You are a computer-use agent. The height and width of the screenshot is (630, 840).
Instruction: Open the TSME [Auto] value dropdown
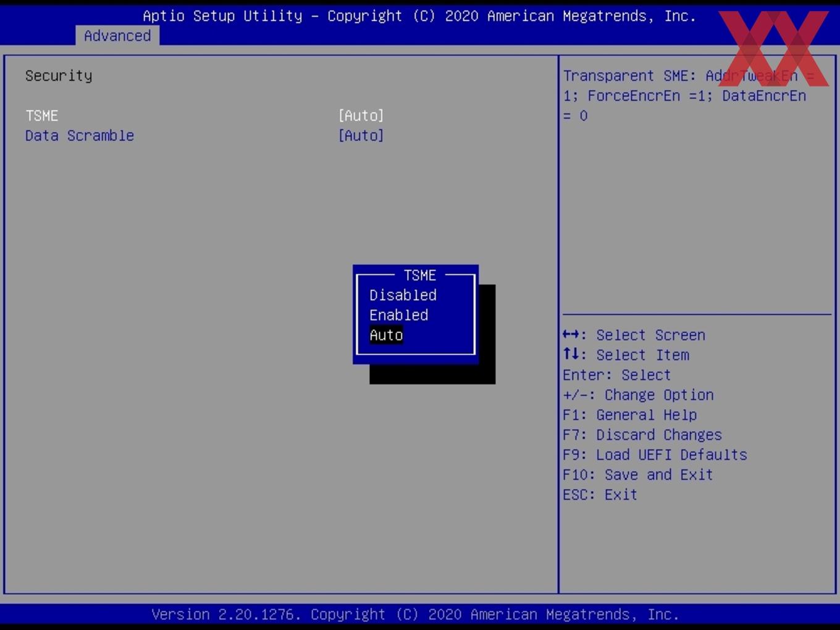point(361,115)
